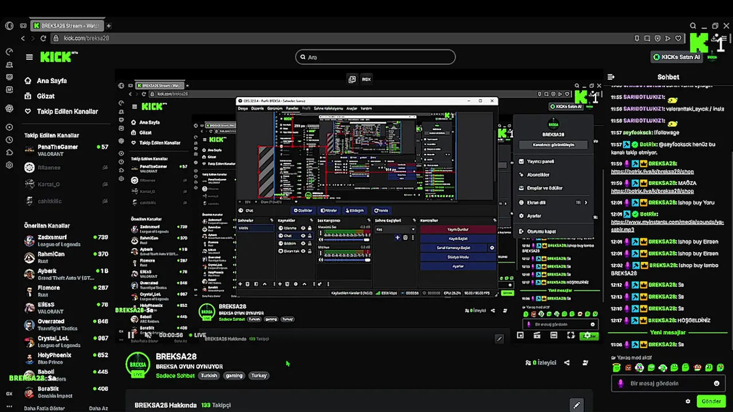Image resolution: width=733 pixels, height=412 pixels.
Task: Mute the stream using the player volume icon
Action: (x=148, y=335)
